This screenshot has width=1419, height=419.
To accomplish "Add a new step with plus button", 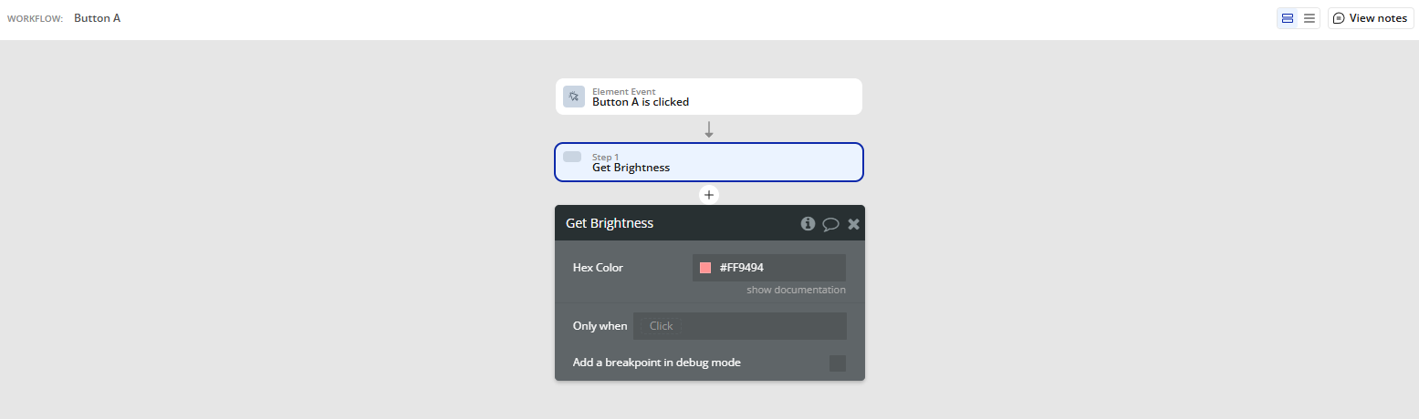I will click(x=709, y=195).
